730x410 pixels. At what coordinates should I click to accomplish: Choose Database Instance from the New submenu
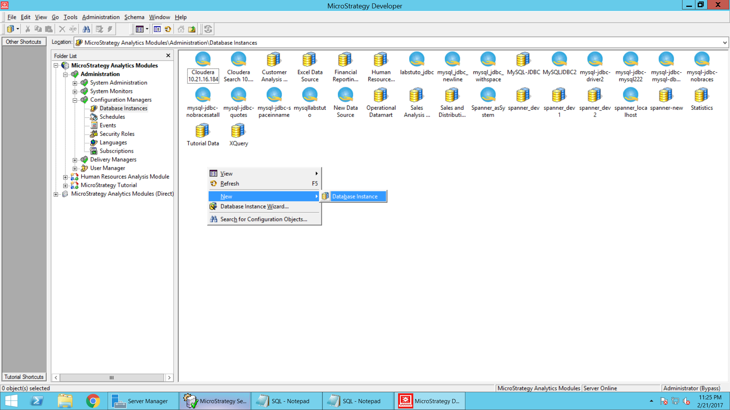[354, 196]
